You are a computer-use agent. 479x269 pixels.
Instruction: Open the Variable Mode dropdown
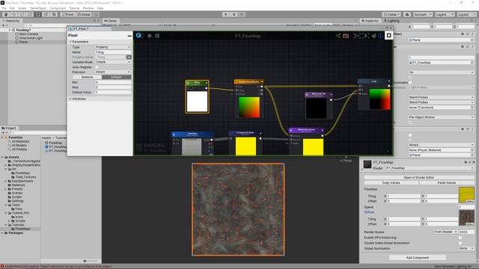click(x=113, y=62)
